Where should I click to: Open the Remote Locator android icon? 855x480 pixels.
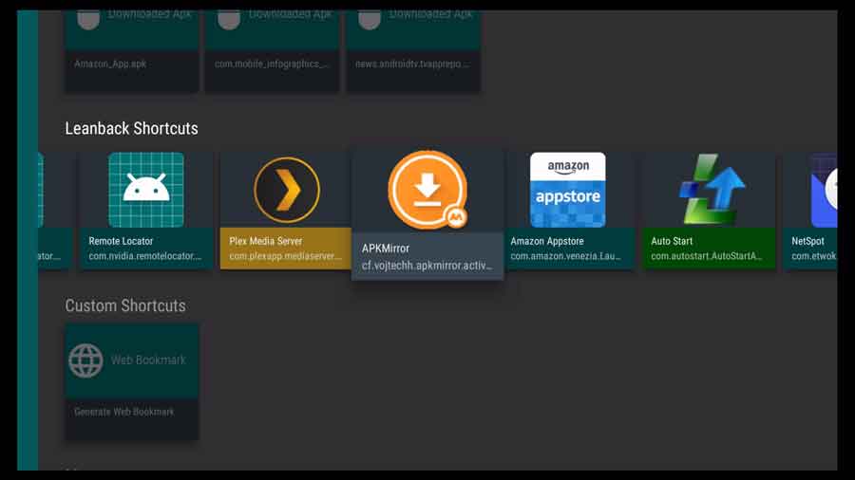click(146, 190)
